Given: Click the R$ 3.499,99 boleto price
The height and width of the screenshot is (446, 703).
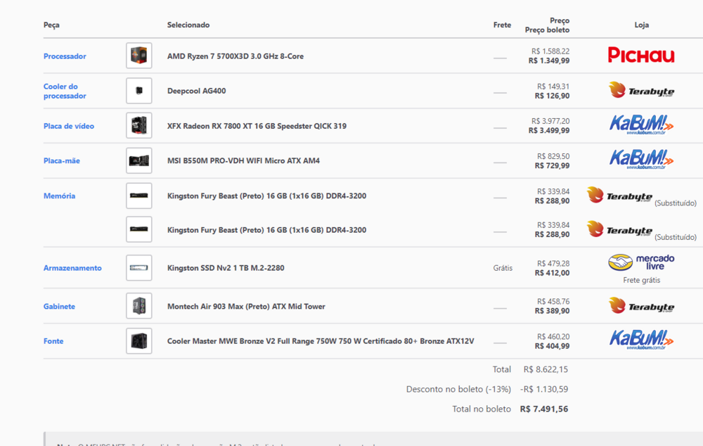Looking at the screenshot, I should pos(549,131).
